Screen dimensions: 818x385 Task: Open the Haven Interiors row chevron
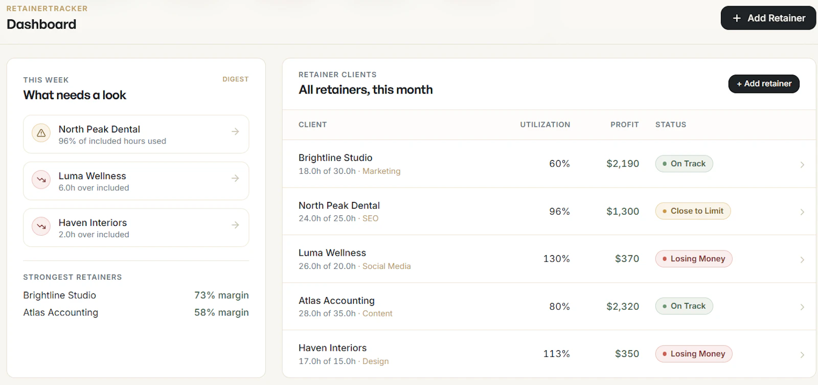point(802,355)
